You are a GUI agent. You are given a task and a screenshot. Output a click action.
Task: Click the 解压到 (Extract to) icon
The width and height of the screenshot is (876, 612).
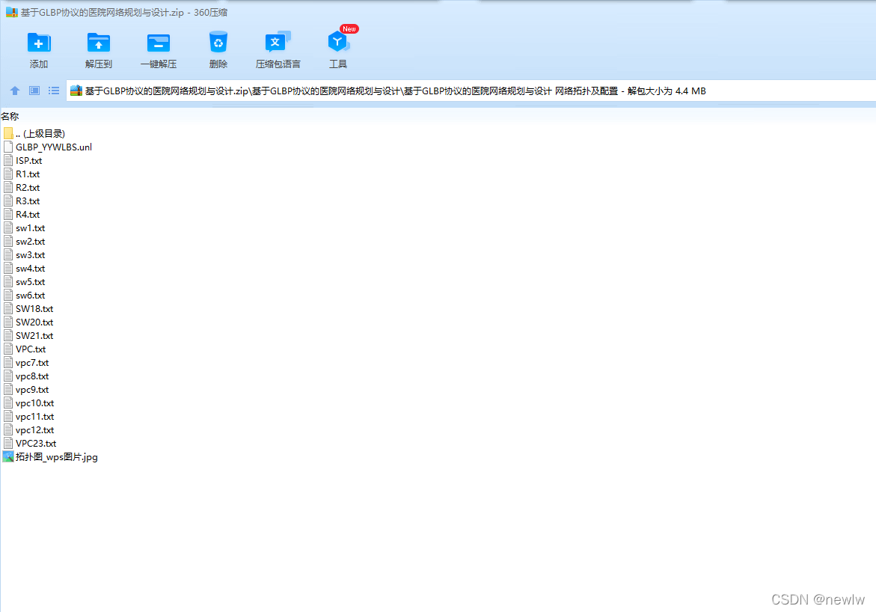click(x=98, y=43)
